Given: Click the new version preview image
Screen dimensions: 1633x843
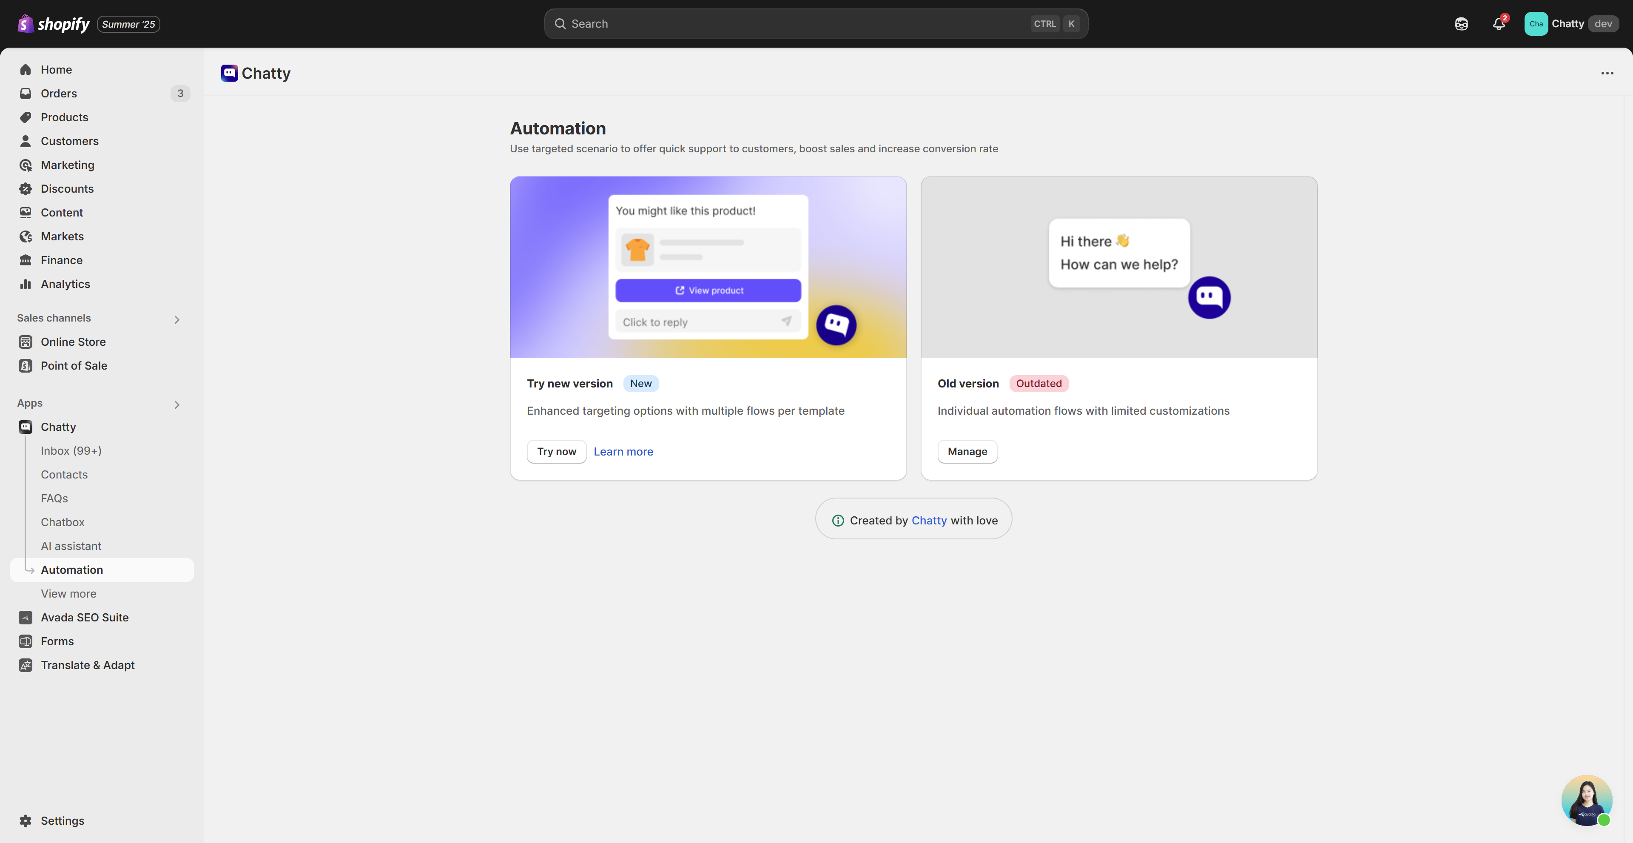Looking at the screenshot, I should coord(708,267).
